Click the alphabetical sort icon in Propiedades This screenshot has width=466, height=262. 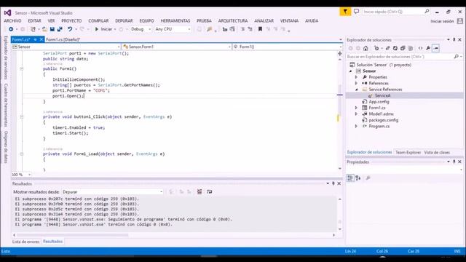[x=358, y=178]
